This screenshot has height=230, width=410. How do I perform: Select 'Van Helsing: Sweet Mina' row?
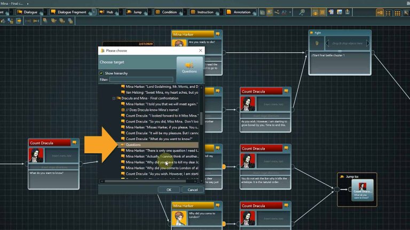159,93
